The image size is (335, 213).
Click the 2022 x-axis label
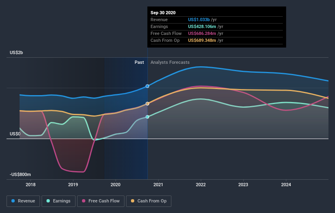201,185
